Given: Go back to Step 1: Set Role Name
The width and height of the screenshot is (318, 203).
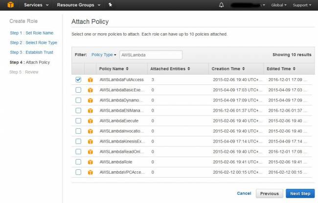Looking at the screenshot, I should [x=32, y=33].
